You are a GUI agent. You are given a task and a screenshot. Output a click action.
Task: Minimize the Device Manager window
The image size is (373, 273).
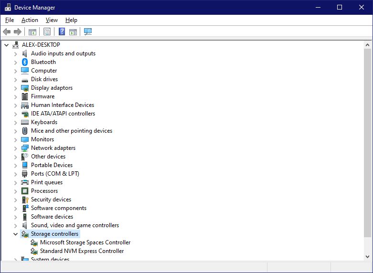pyautogui.click(x=318, y=7)
